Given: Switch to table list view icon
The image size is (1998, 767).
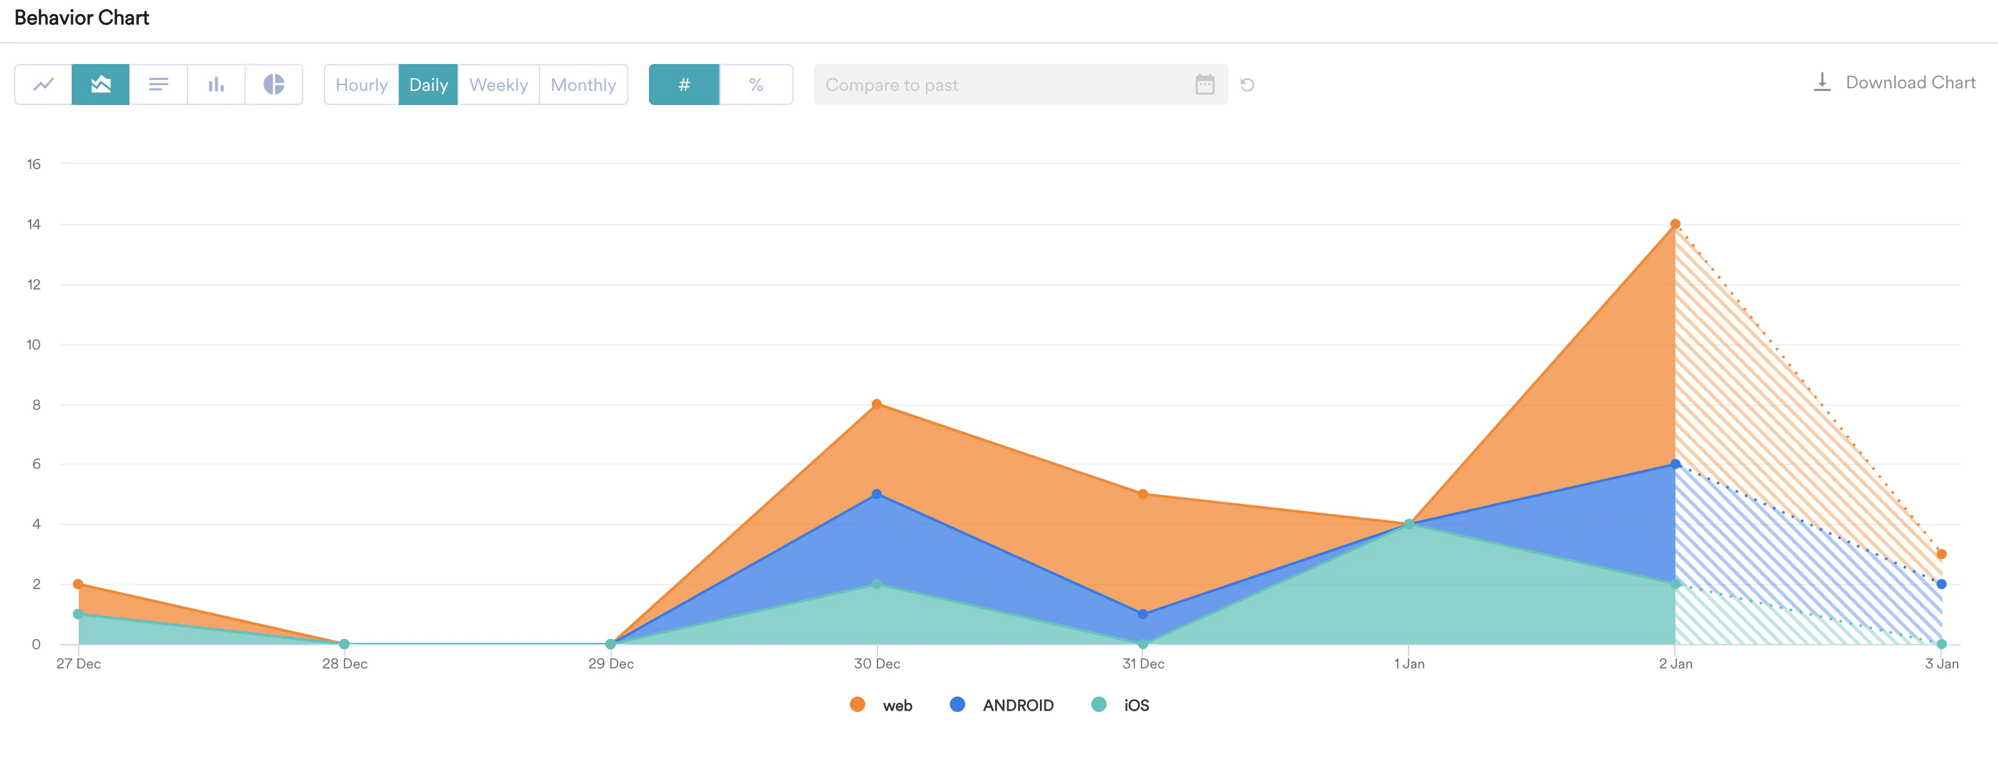Looking at the screenshot, I should [158, 84].
